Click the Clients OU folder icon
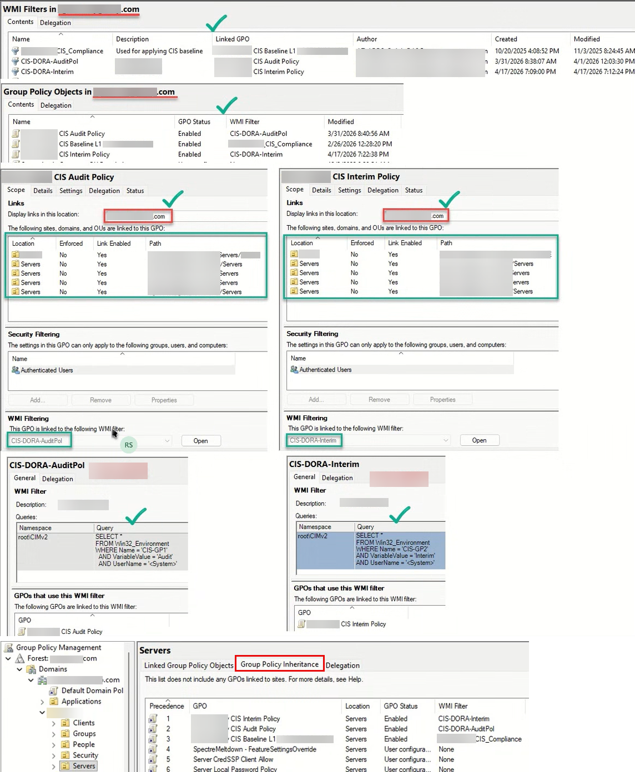The width and height of the screenshot is (635, 772). tap(65, 723)
